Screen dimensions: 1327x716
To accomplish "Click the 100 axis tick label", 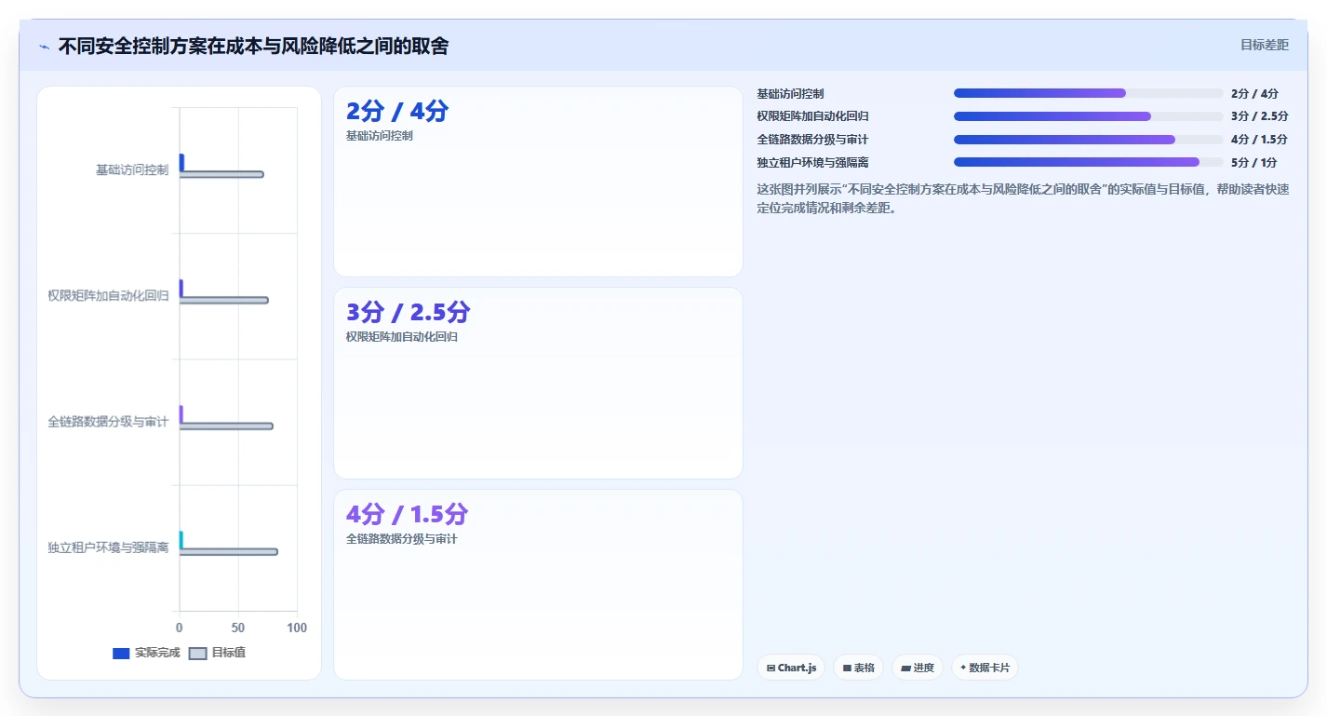I will coord(297,628).
